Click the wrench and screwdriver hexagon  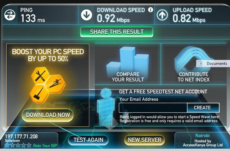point(40,76)
